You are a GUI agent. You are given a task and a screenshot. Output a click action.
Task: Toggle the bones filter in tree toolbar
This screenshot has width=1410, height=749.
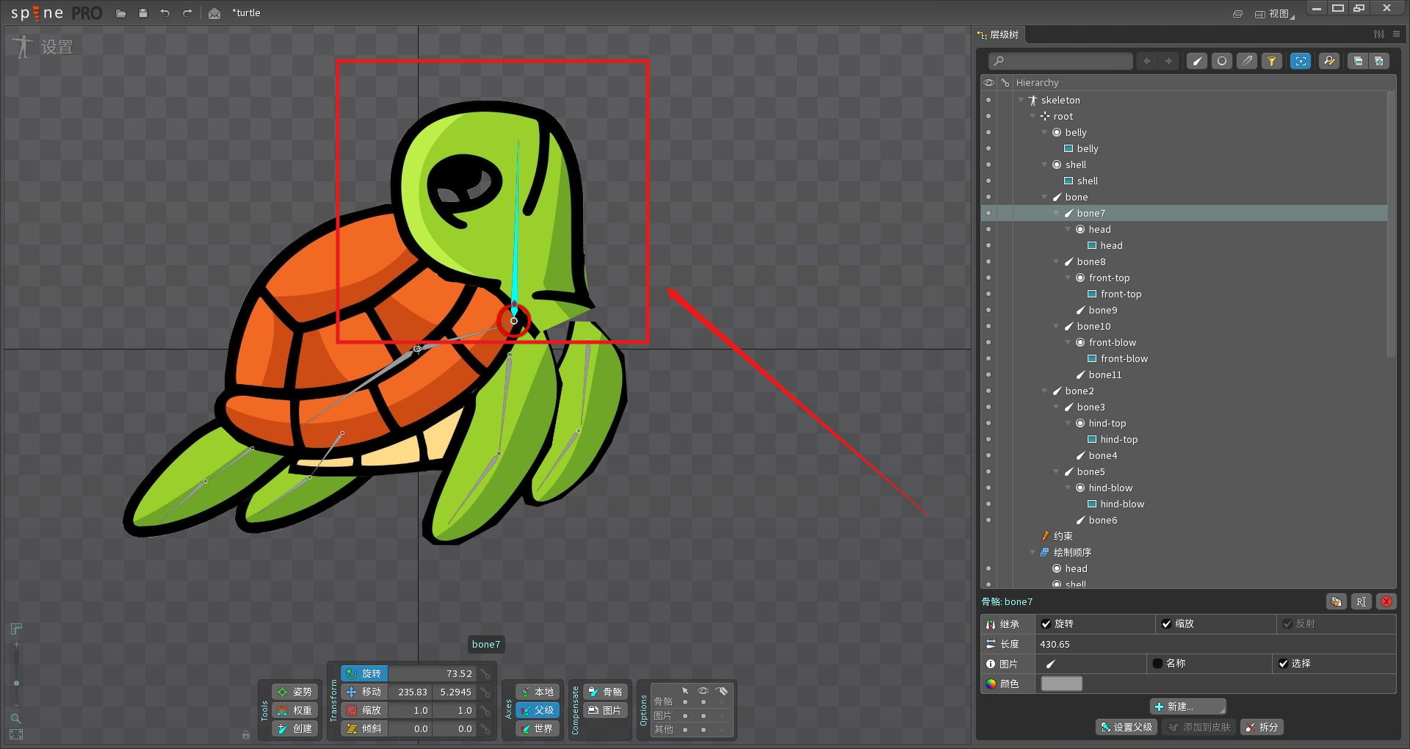point(1197,61)
